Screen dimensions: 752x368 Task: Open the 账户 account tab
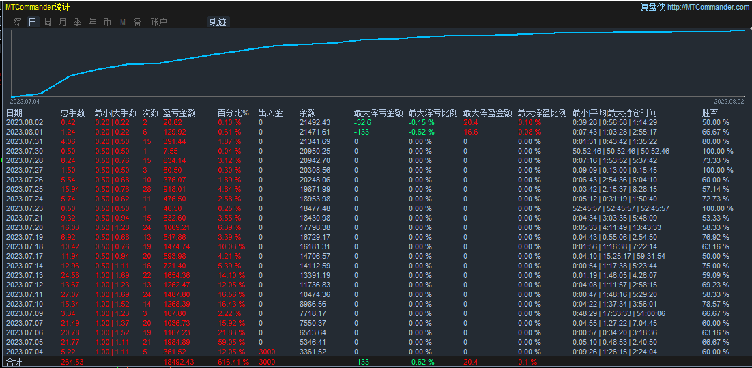click(158, 22)
